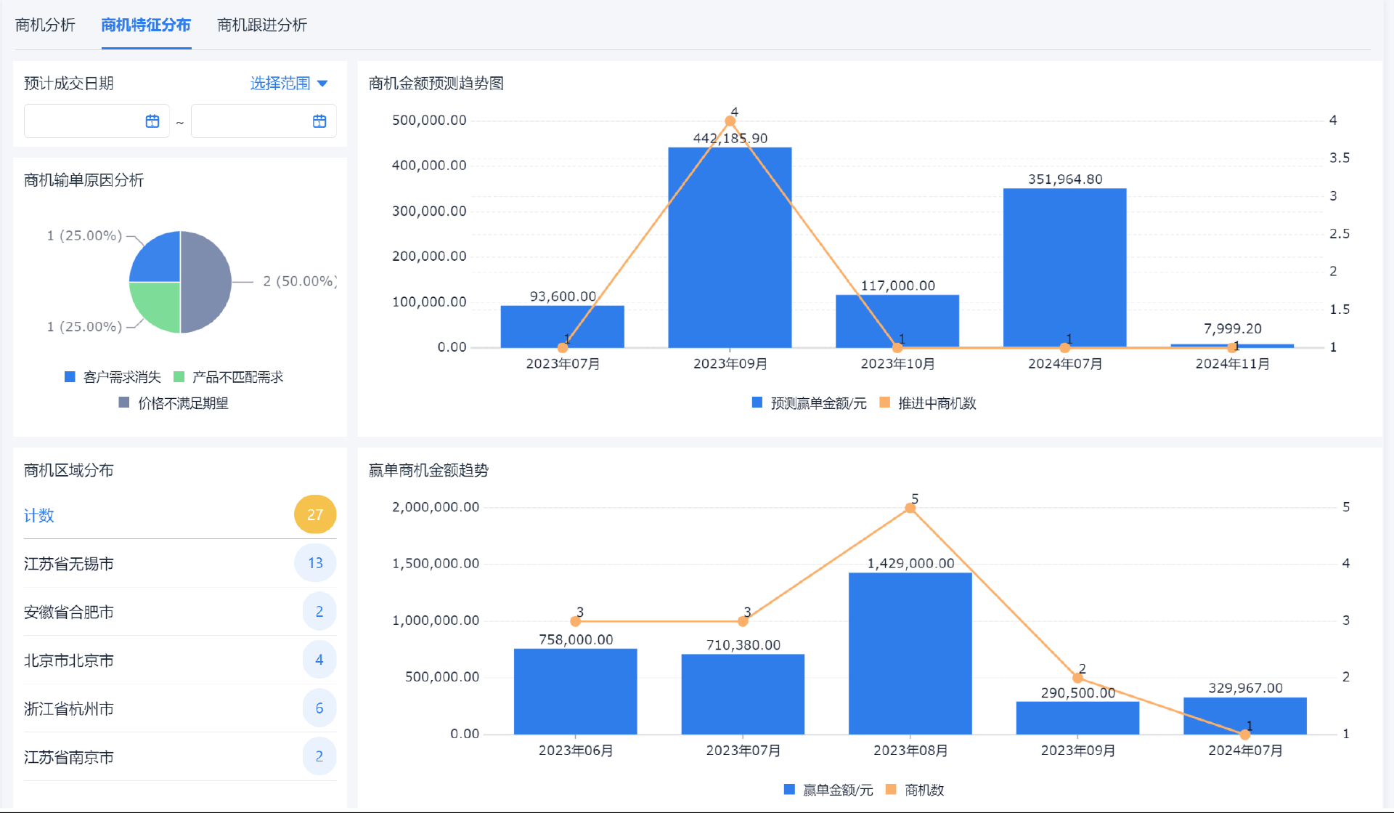Open the end date calendar icon
1394x813 pixels.
click(x=319, y=121)
